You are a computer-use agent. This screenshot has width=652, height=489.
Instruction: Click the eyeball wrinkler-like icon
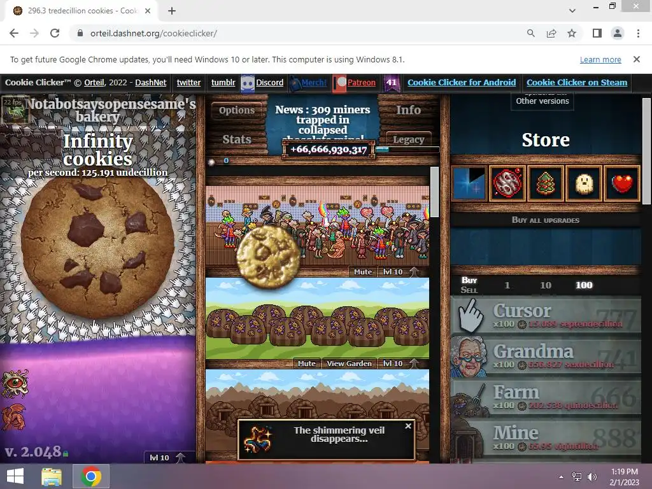point(15,382)
